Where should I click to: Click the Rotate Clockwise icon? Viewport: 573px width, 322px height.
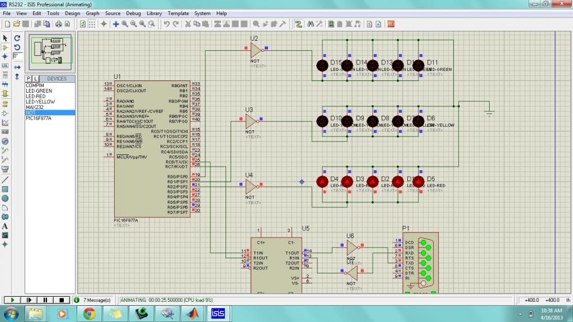click(17, 38)
